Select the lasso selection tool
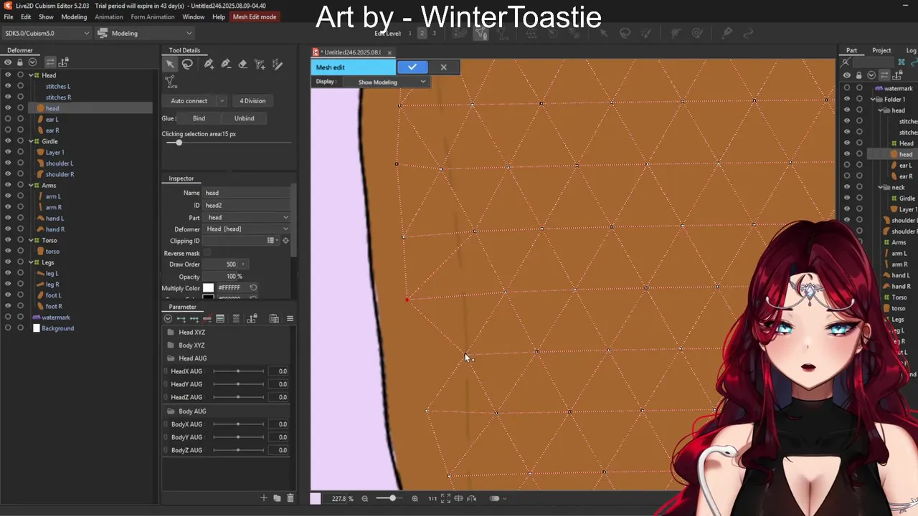 point(187,64)
